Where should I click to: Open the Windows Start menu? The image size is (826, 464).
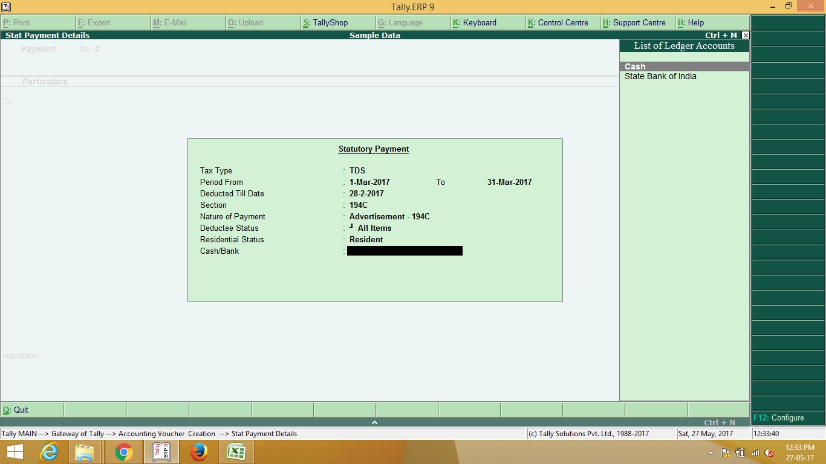[13, 451]
